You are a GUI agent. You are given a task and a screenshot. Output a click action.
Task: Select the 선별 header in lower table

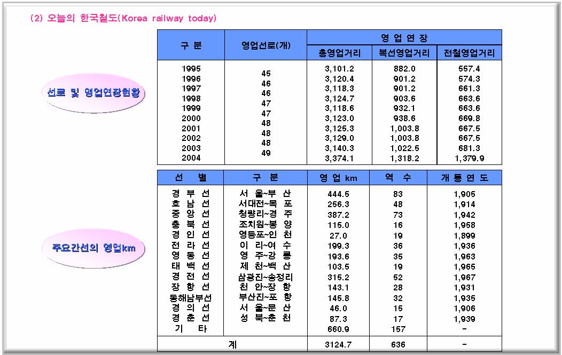point(190,178)
